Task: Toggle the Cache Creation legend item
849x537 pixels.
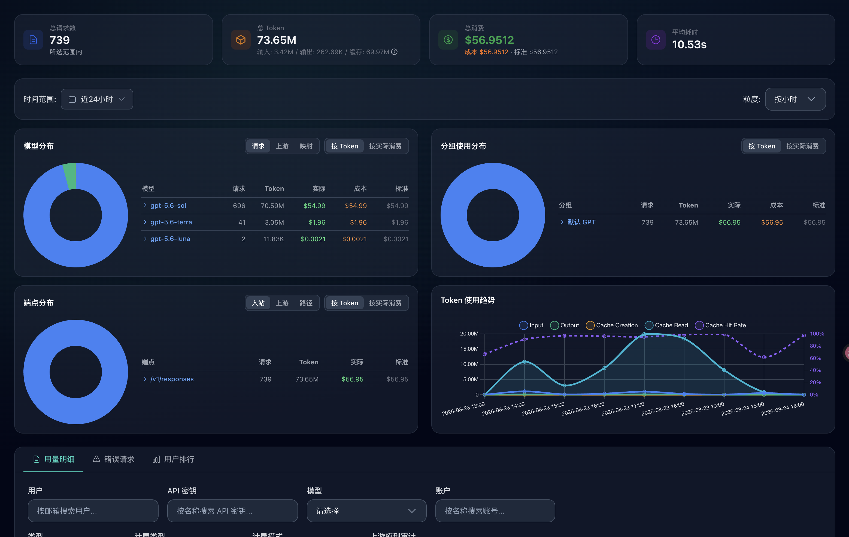Action: pyautogui.click(x=612, y=325)
